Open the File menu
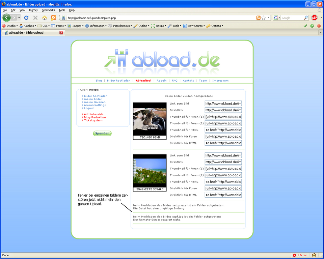 pyautogui.click(x=5, y=10)
